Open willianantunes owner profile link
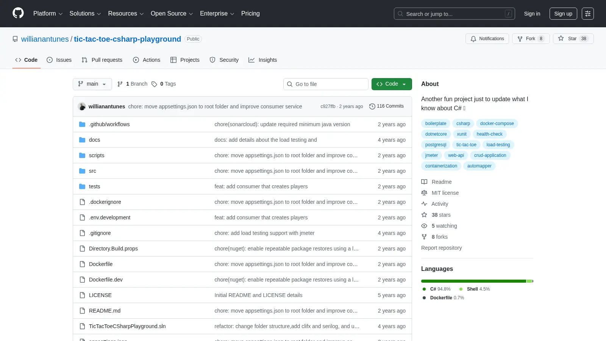This screenshot has height=341, width=606. tap(45, 39)
